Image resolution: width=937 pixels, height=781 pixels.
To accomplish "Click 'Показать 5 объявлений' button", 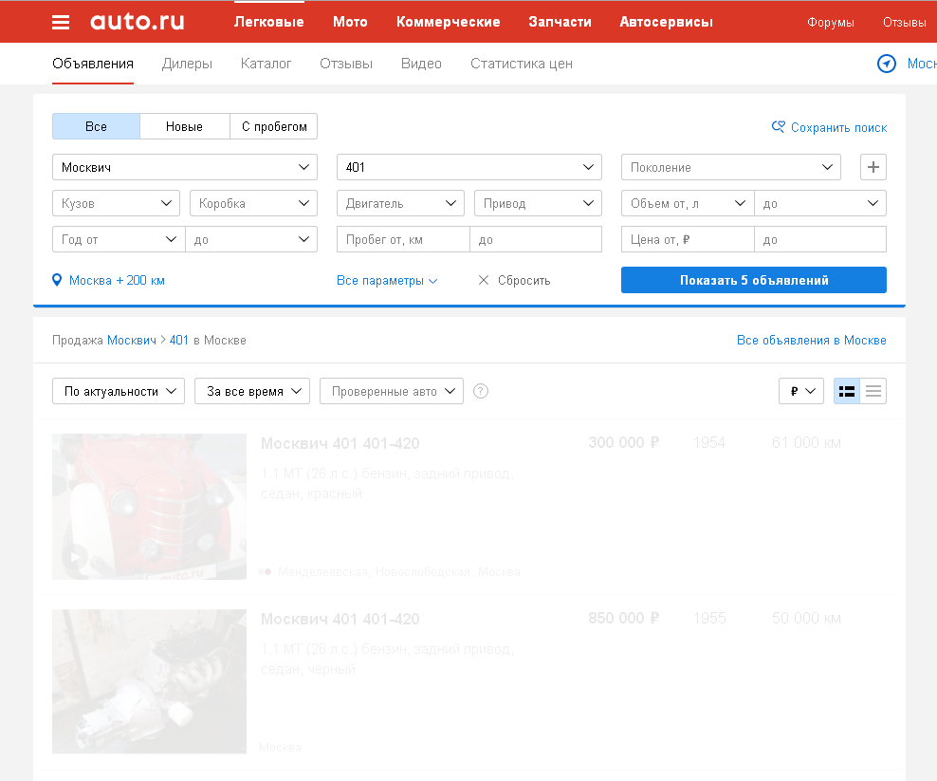I will click(x=754, y=280).
